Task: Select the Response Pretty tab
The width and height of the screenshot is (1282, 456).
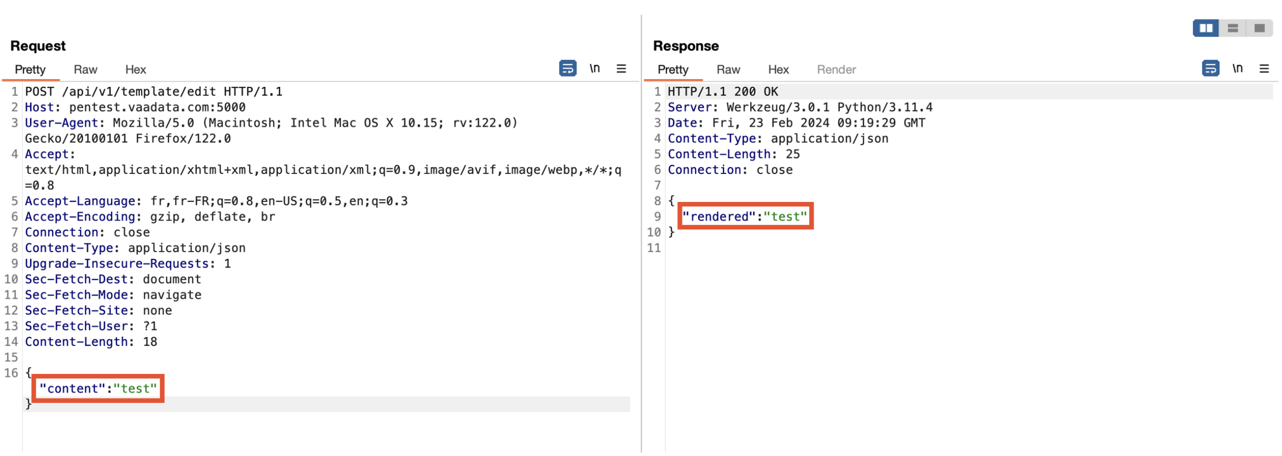Action: click(x=673, y=69)
